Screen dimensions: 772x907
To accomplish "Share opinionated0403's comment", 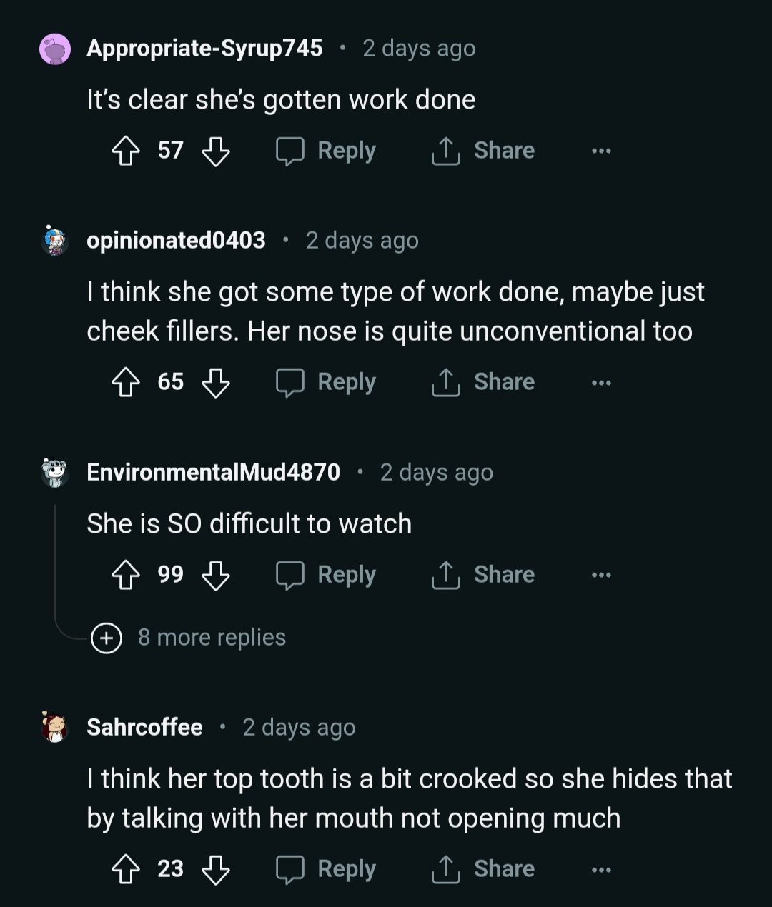I will point(484,383).
